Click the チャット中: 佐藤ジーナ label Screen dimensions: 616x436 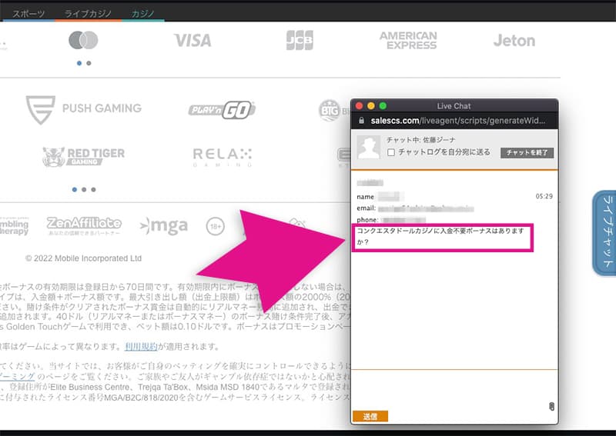(420, 140)
